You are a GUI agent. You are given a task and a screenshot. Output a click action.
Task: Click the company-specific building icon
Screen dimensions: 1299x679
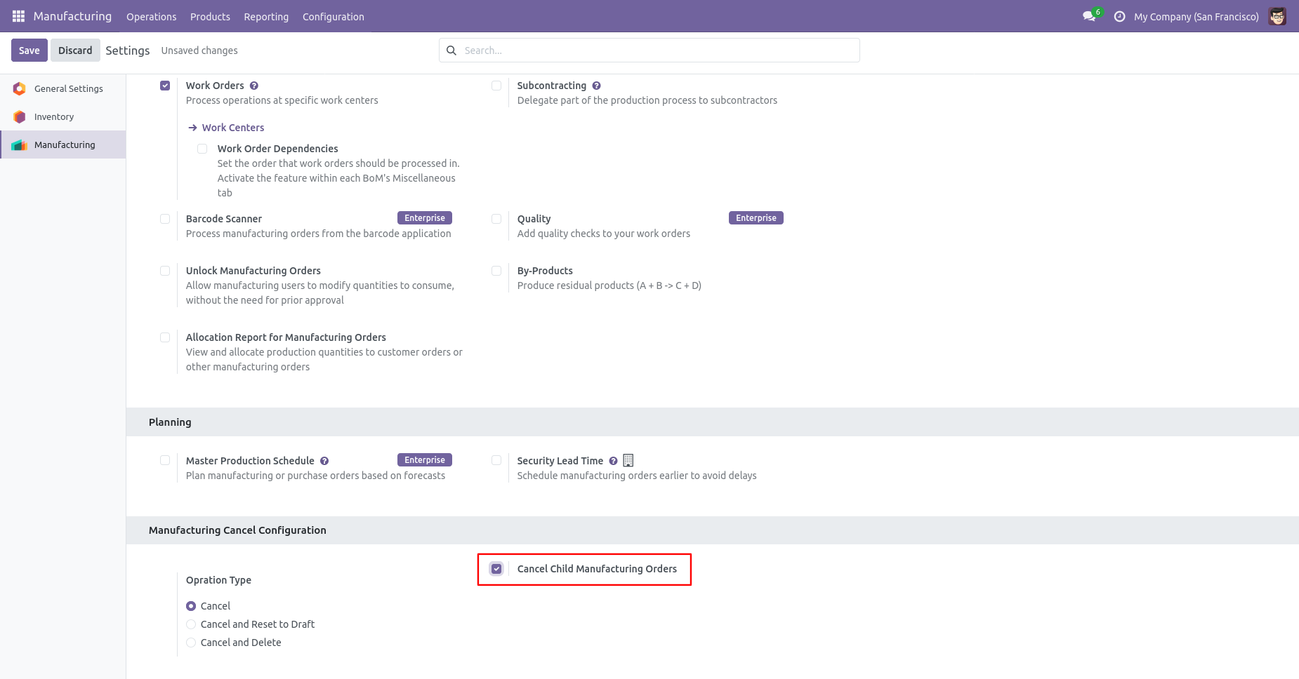tap(628, 461)
